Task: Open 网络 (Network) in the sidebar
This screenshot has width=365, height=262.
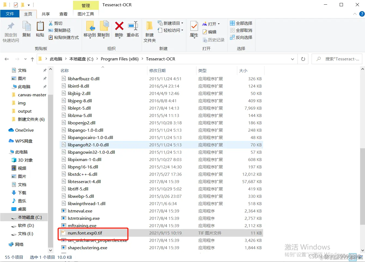Action: coord(16,245)
